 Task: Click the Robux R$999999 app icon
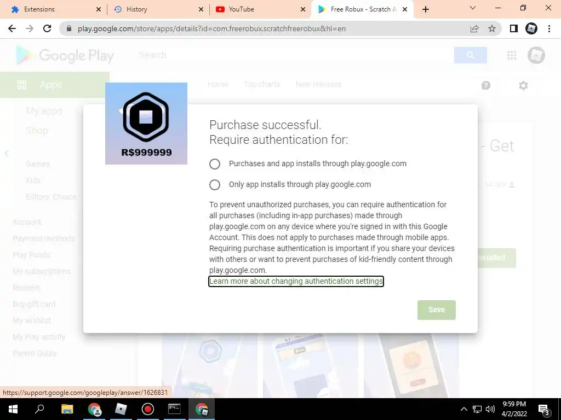[x=146, y=124]
